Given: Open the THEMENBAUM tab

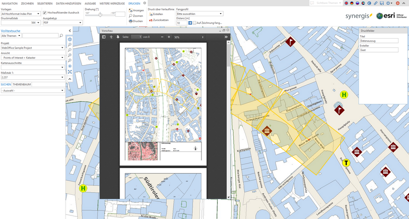Looking at the screenshot, I should tap(21, 84).
